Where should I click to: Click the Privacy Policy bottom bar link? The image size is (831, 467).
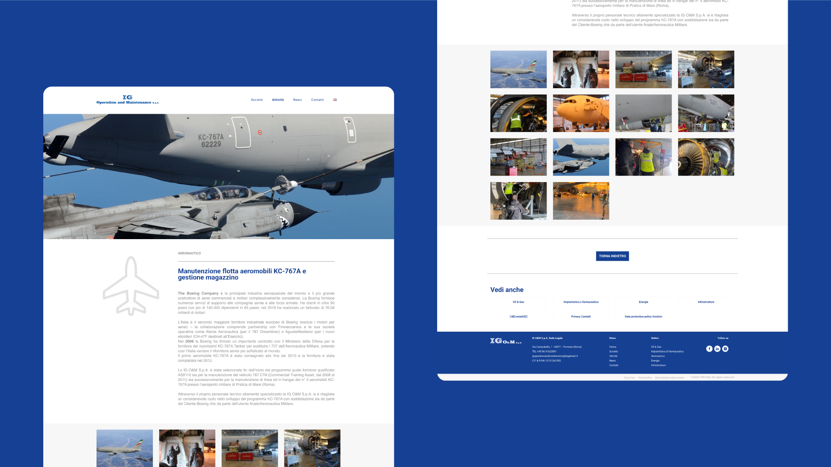click(645, 377)
